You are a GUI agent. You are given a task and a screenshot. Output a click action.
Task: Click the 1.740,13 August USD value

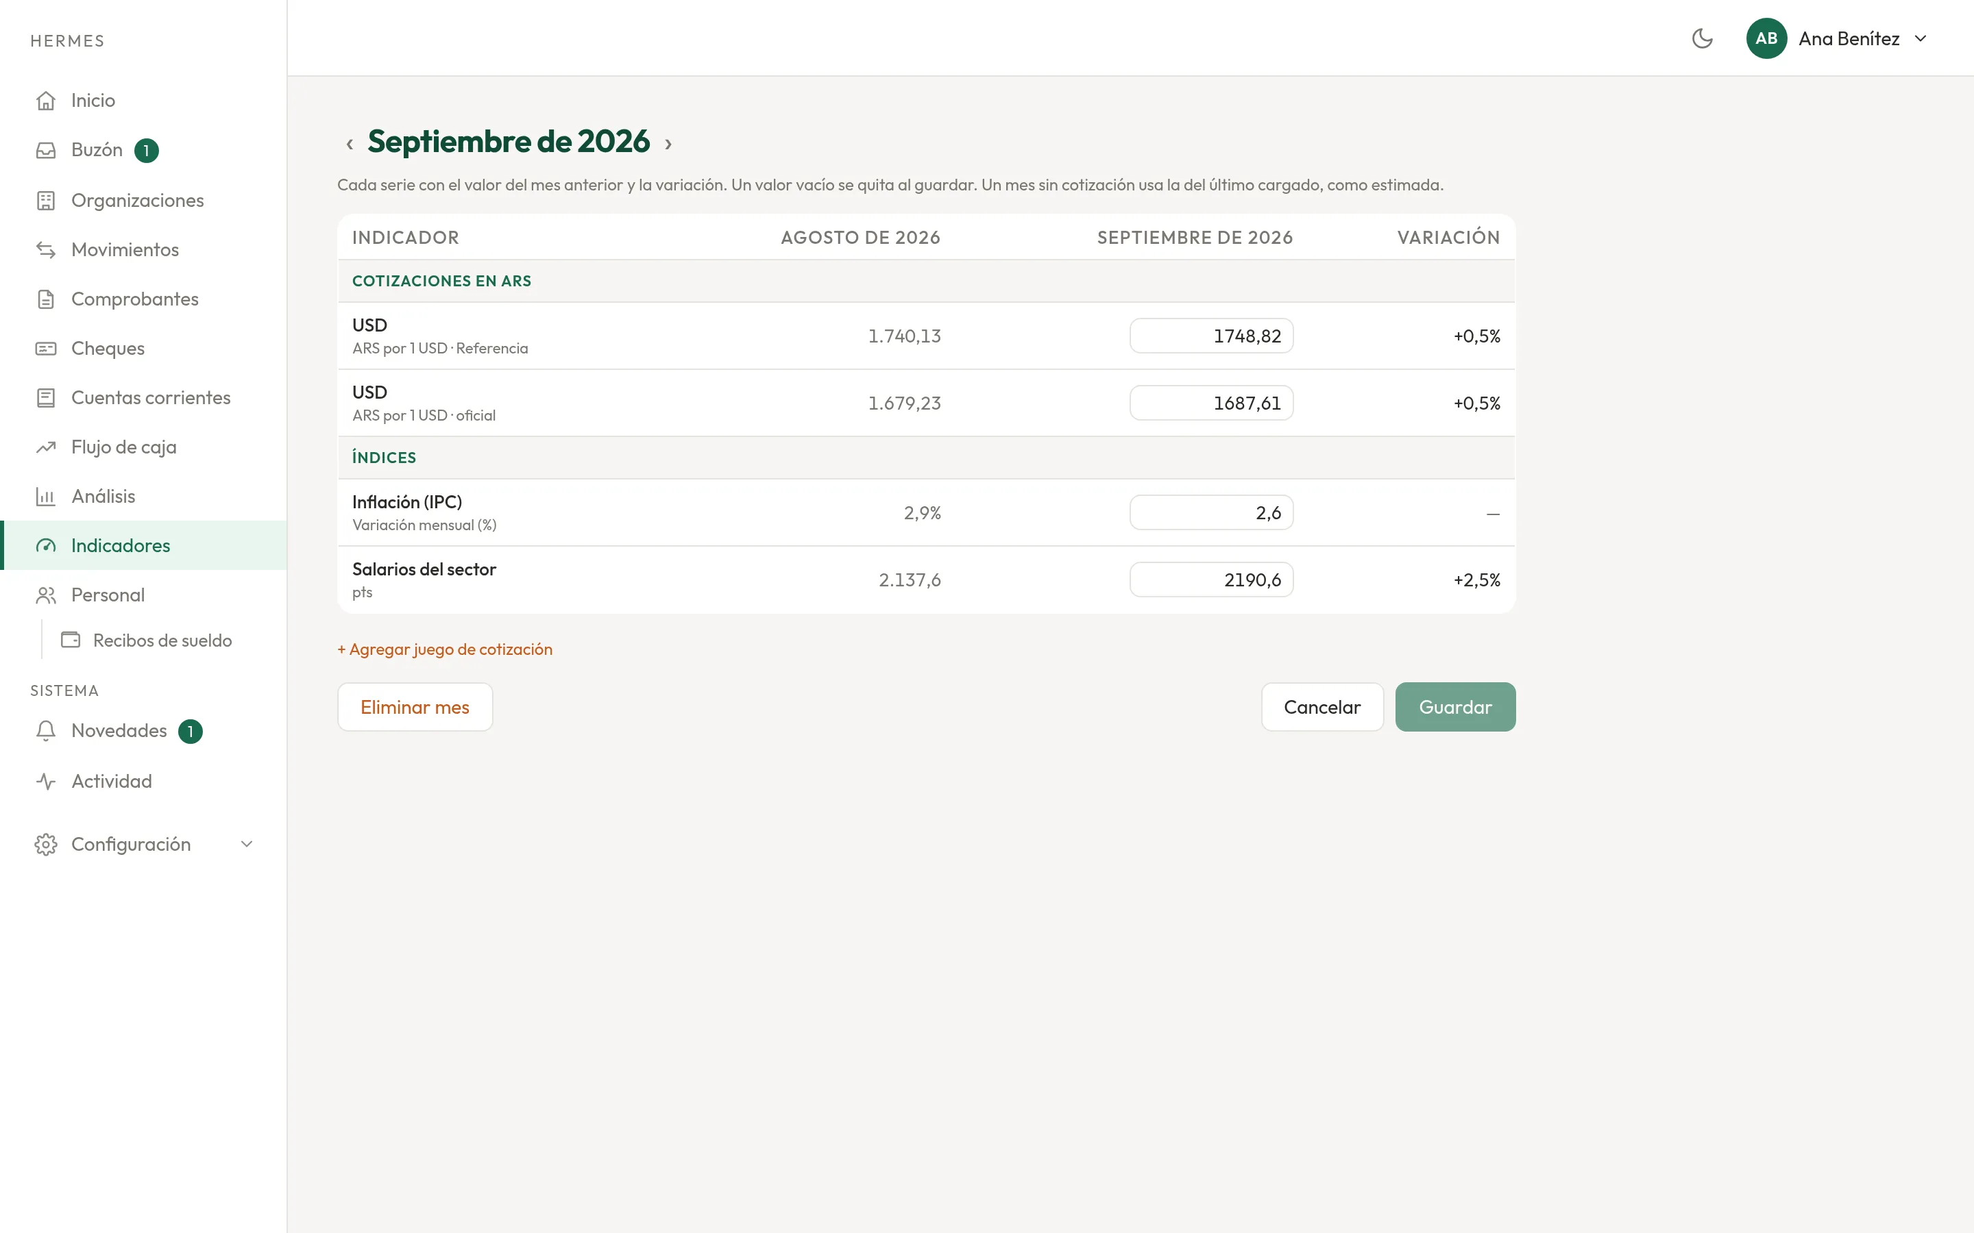(904, 336)
